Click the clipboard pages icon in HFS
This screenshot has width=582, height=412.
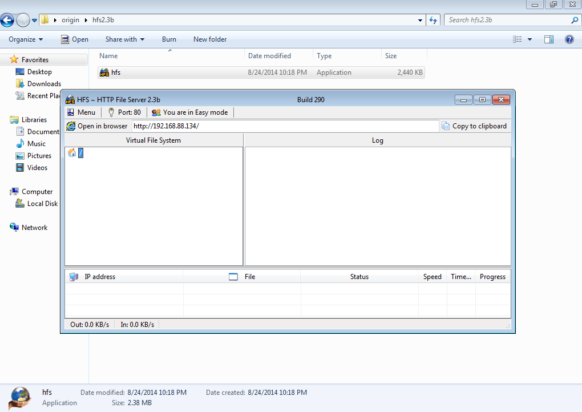446,126
